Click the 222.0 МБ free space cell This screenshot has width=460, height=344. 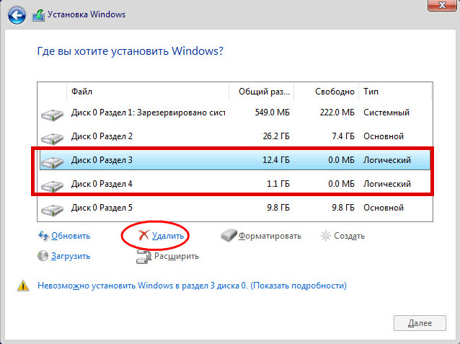tap(337, 113)
